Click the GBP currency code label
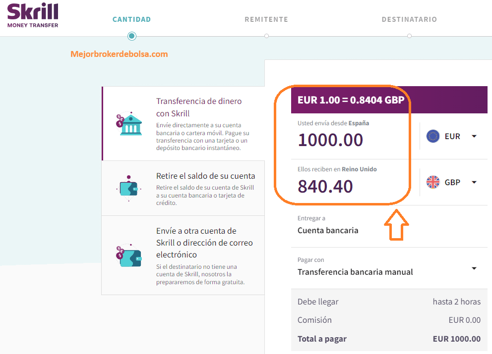Screen dimensions: 492x354 point(452,182)
